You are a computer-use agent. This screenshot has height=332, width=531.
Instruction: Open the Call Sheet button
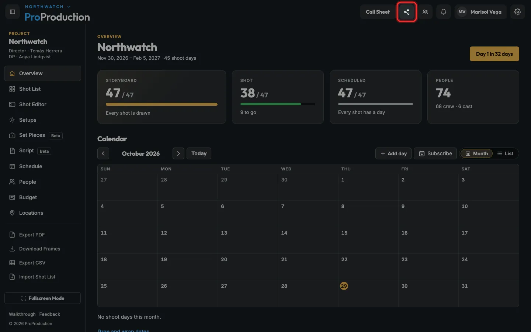378,12
